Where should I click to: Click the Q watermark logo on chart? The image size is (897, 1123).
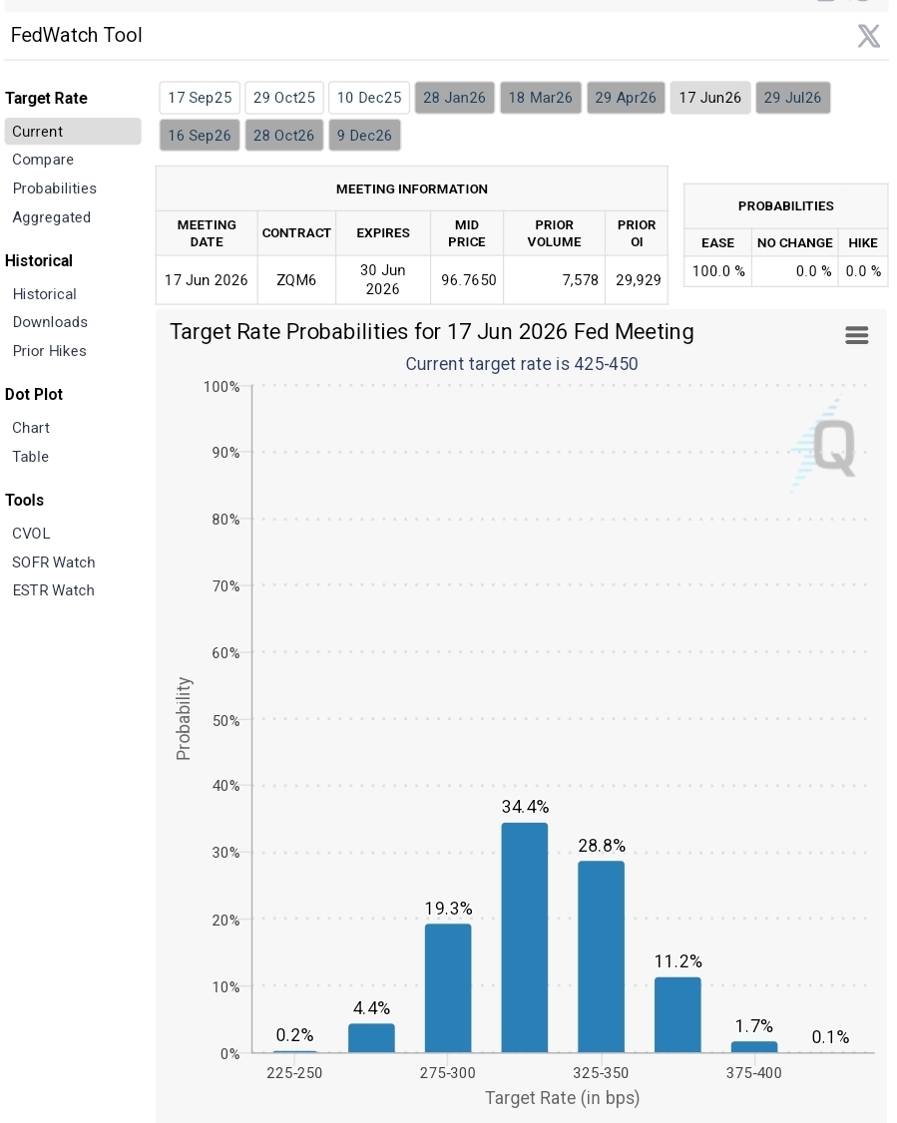point(824,444)
